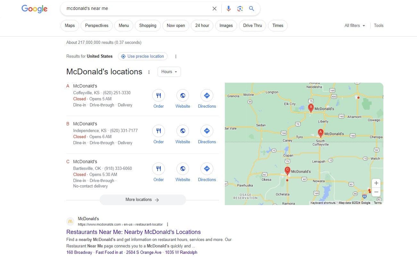
Task: Click Directions icon for Coffeyville McDonald's
Action: coord(207,95)
